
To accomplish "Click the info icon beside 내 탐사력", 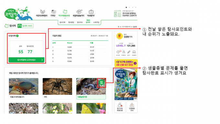I will (x=17, y=36).
